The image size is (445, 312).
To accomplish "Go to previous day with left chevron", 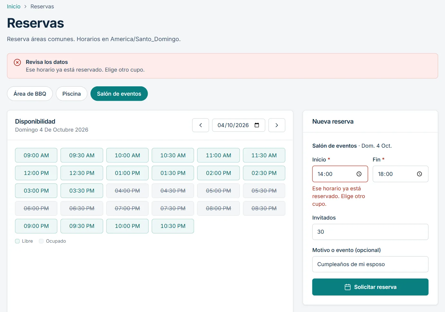I will point(201,125).
